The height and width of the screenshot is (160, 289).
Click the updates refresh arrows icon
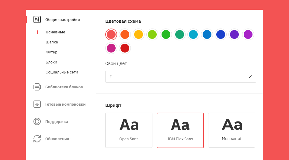click(x=37, y=139)
